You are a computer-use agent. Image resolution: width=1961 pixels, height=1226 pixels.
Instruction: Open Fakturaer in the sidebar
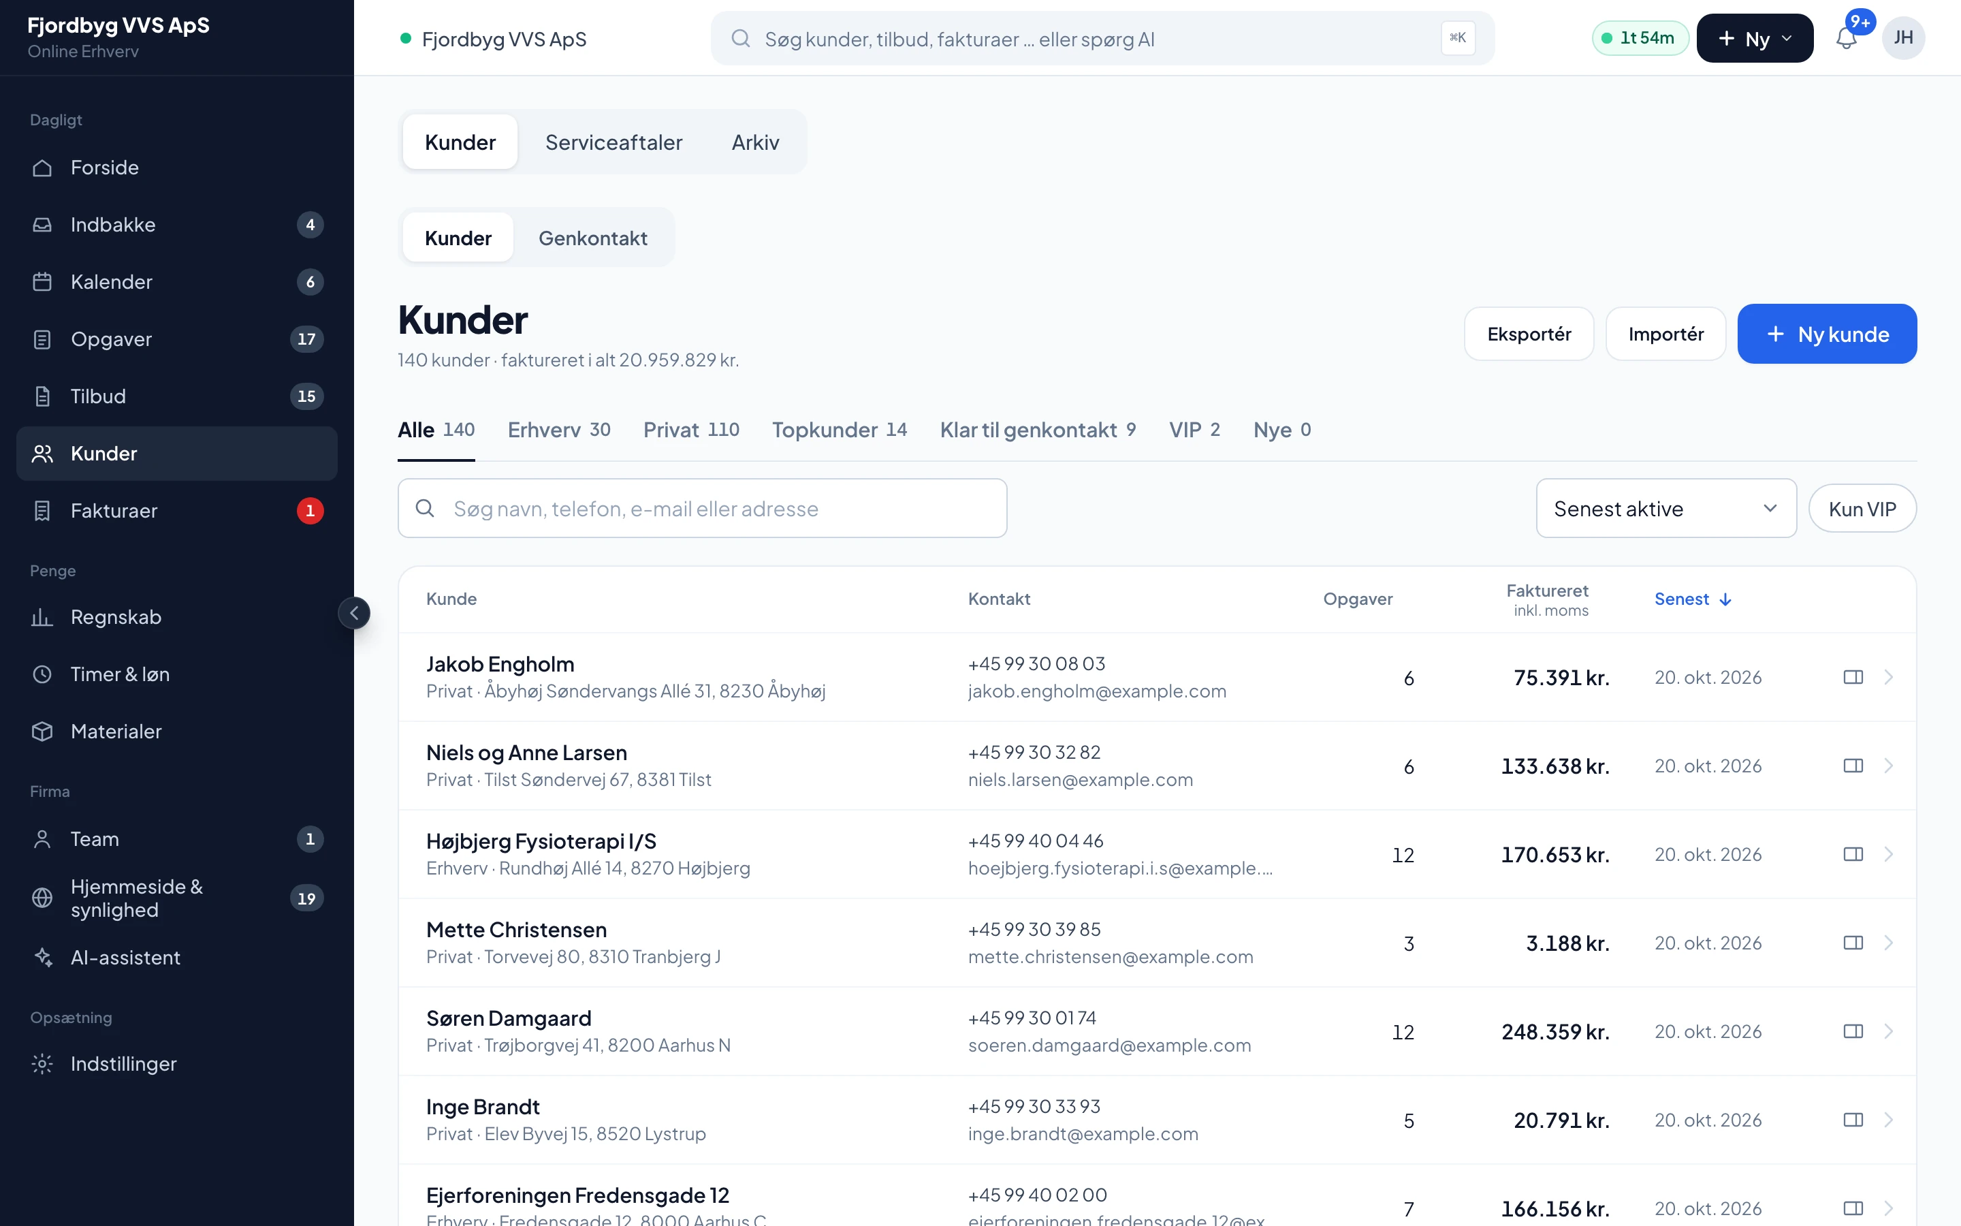click(176, 511)
